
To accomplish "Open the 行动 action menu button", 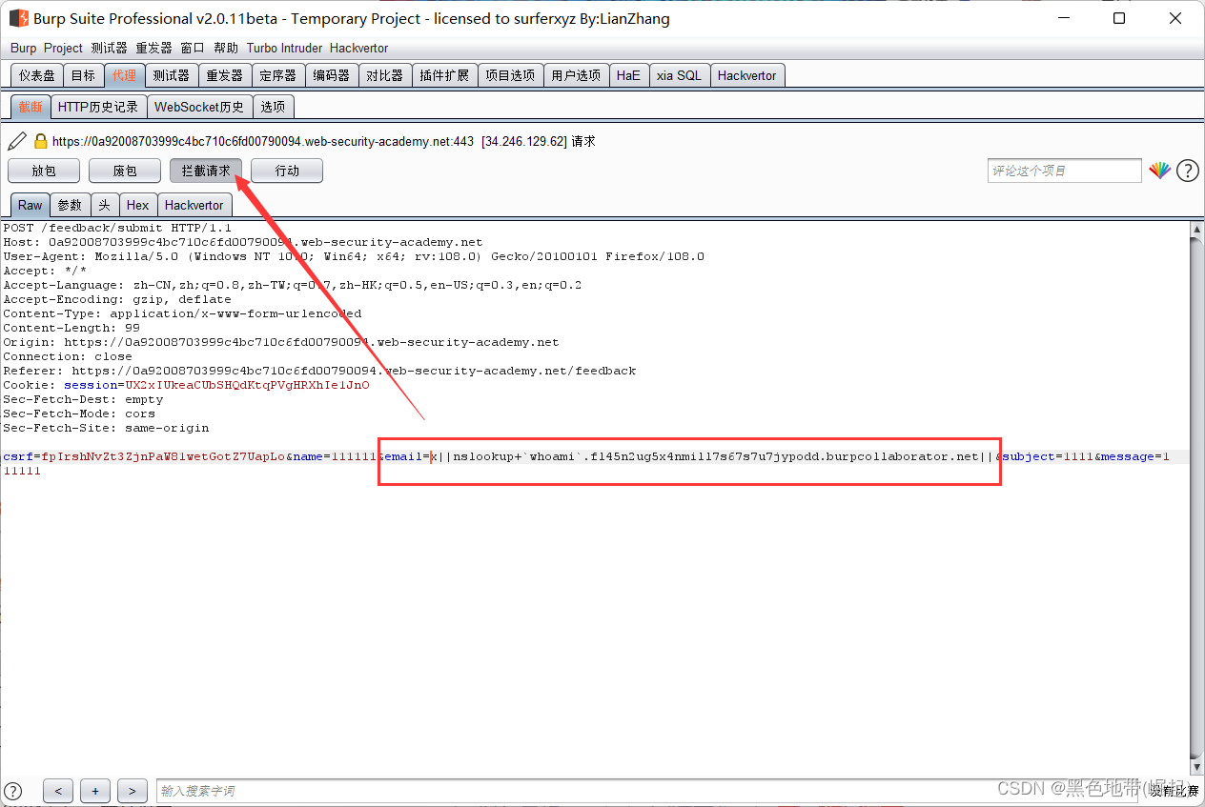I will [287, 171].
